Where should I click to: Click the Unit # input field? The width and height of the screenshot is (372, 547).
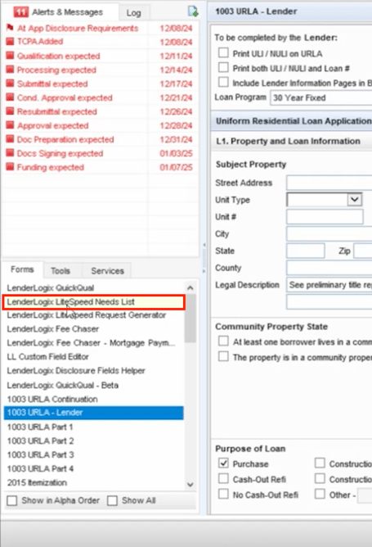pyautogui.click(x=325, y=217)
